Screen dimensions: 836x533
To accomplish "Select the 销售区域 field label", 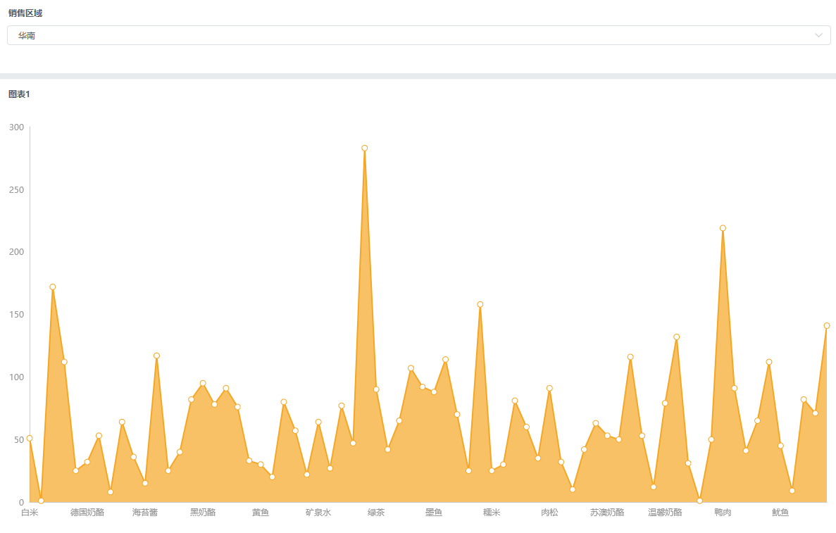I will (x=25, y=13).
